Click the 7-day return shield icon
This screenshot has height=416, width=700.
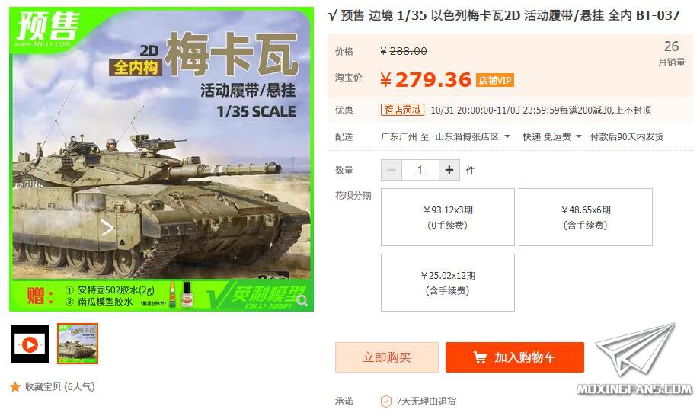coord(385,402)
